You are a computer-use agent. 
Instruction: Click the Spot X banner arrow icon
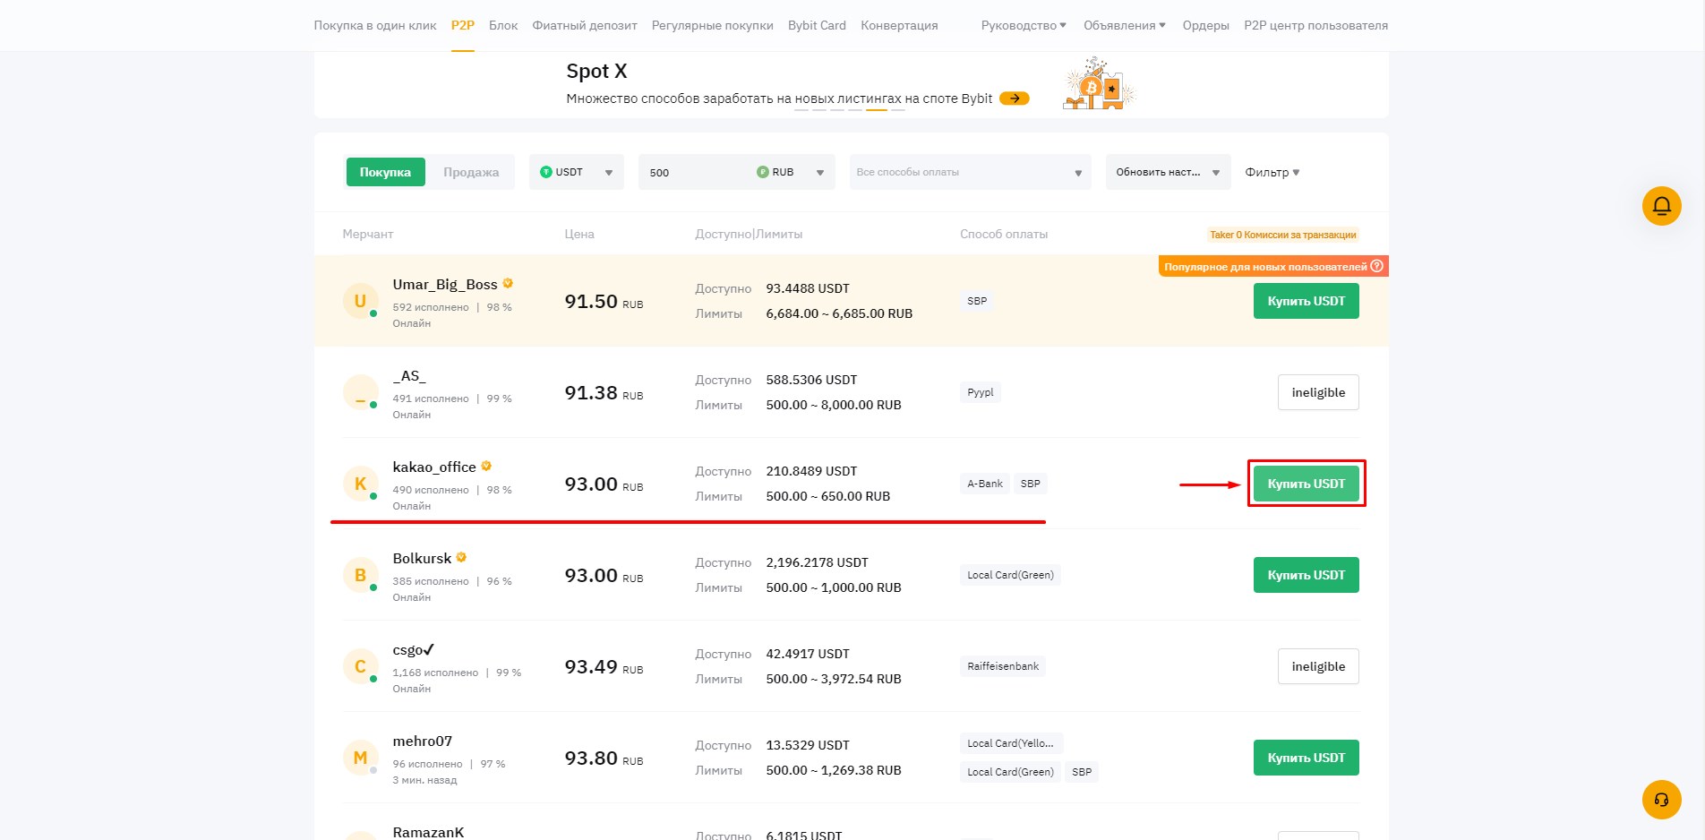pos(1014,99)
